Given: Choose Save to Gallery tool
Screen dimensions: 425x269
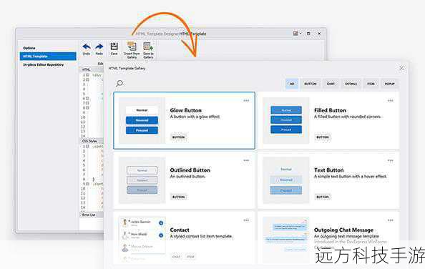Looking at the screenshot, I should (148, 50).
